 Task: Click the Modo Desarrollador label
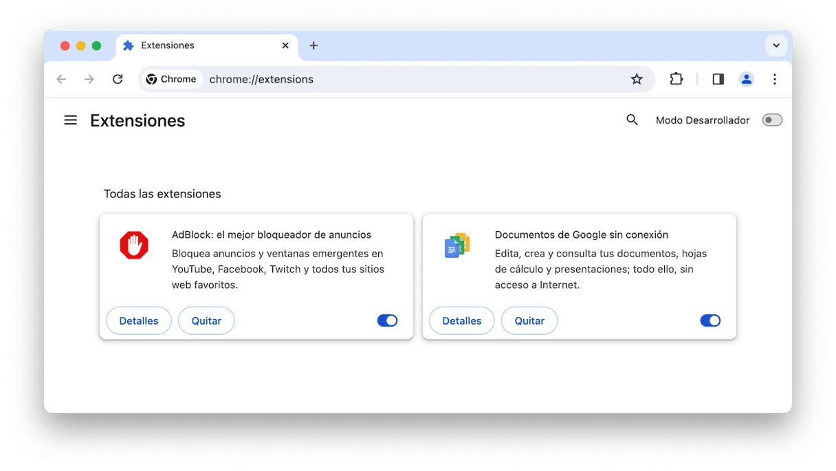pos(703,120)
